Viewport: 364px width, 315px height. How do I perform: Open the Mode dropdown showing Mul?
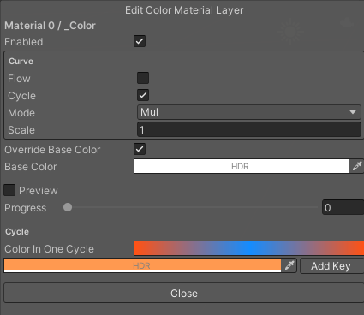[x=249, y=112]
